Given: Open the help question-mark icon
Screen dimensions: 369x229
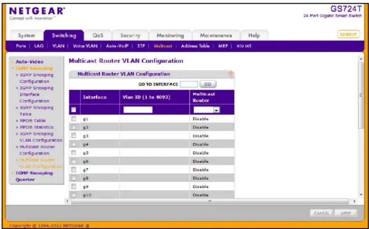Looking at the screenshot, I should point(231,74).
